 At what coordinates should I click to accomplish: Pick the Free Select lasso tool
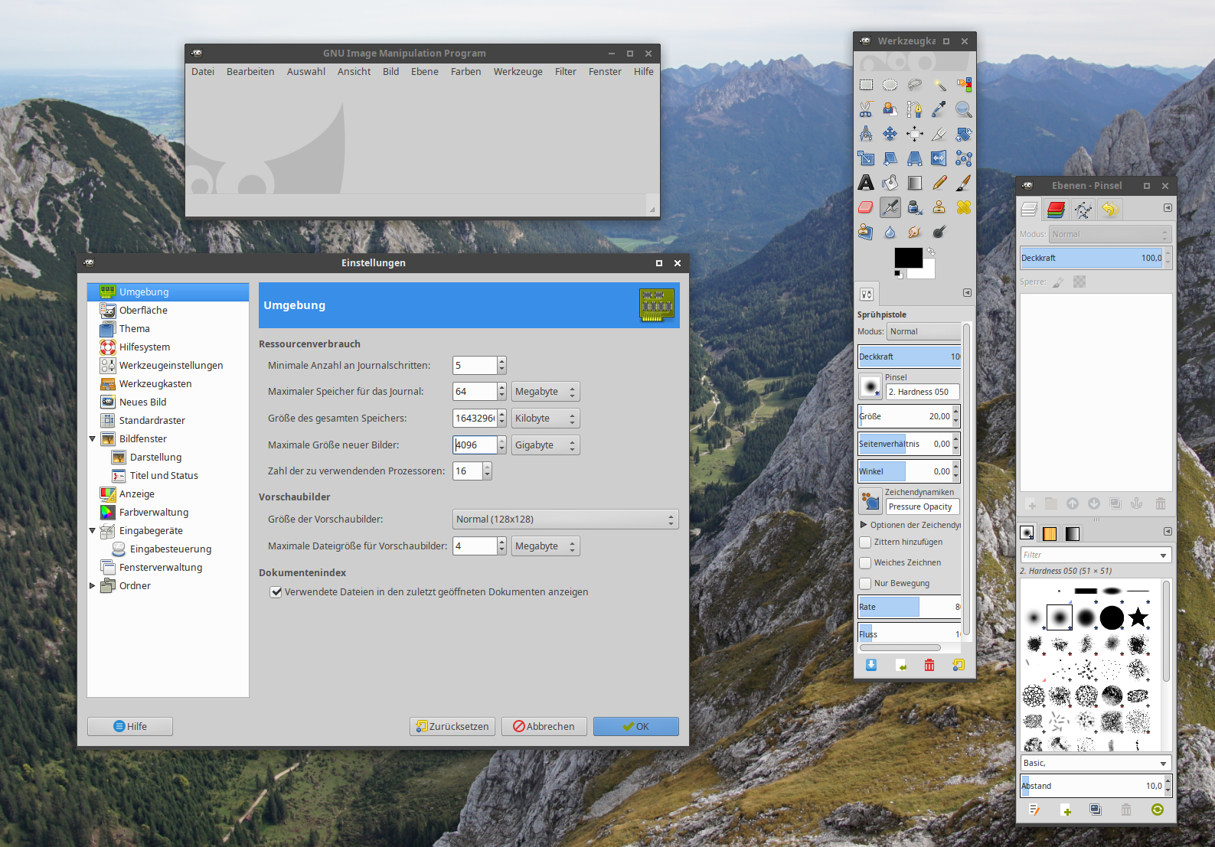tap(915, 85)
